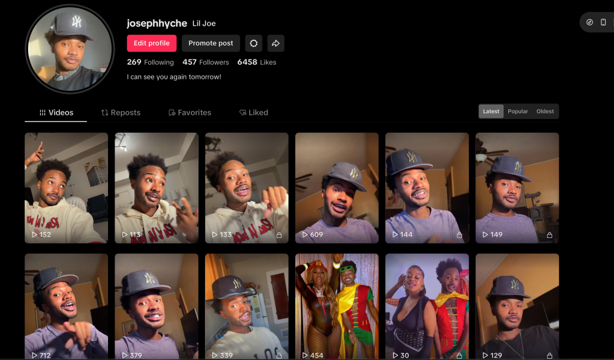This screenshot has height=360, width=614.
Task: Click the share profile arrow icon
Action: [x=275, y=43]
